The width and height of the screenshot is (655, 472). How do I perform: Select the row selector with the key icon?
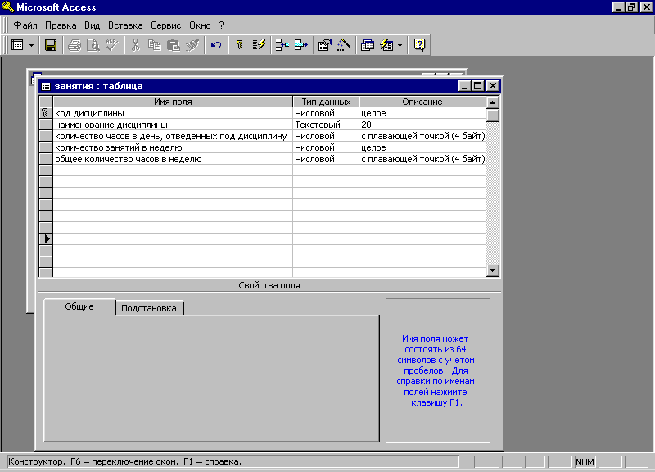point(46,113)
